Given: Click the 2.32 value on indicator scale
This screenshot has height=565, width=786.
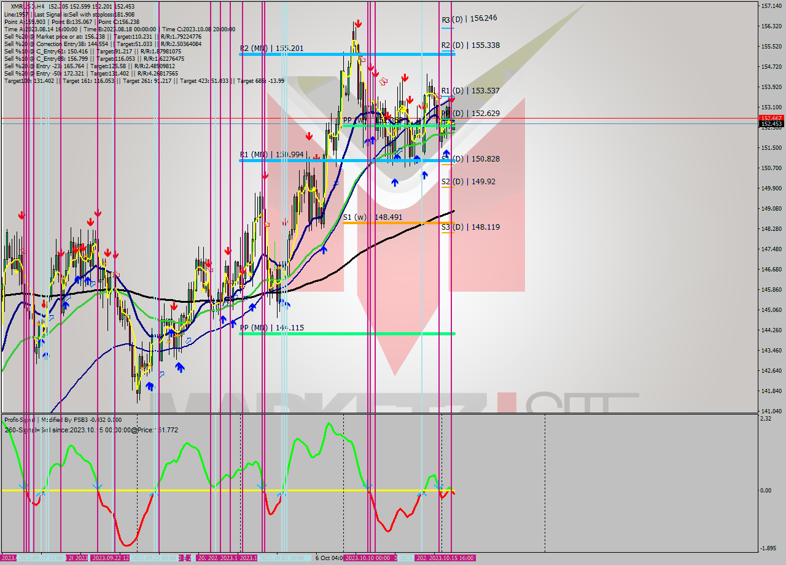Looking at the screenshot, I should point(766,419).
